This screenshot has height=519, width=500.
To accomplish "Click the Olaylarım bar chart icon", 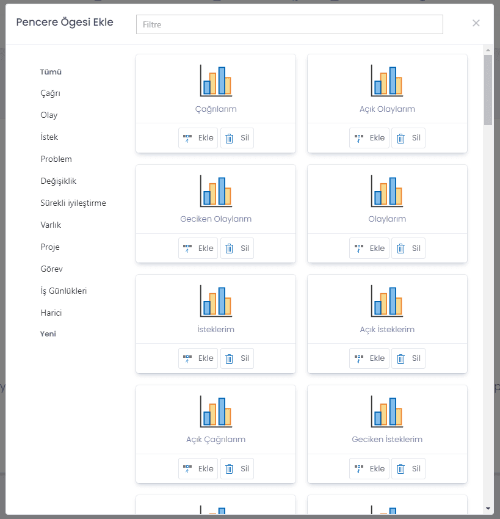I will 387,191.
